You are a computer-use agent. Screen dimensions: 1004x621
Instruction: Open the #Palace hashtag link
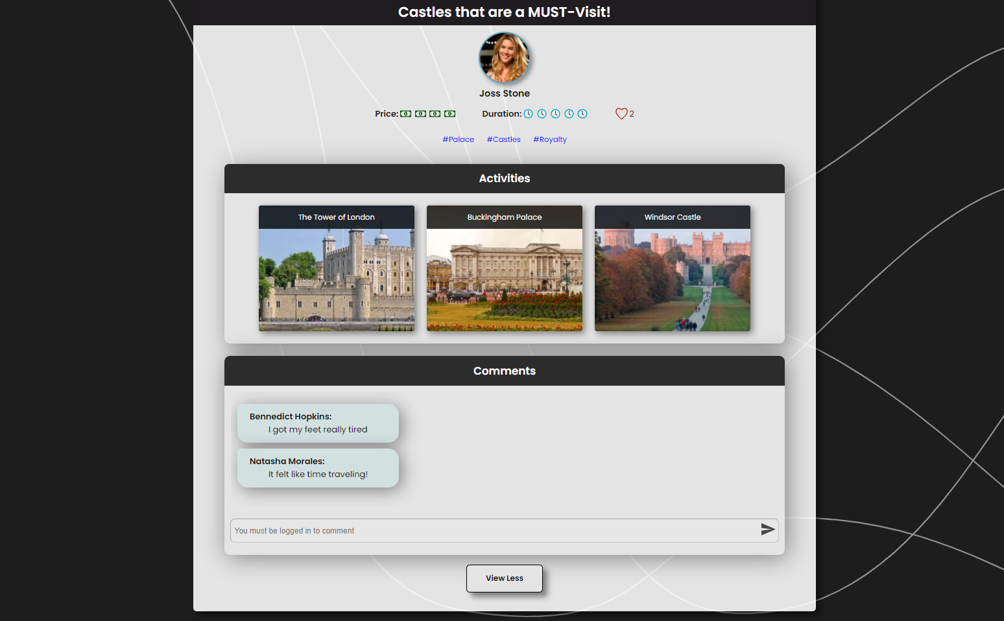click(x=458, y=139)
